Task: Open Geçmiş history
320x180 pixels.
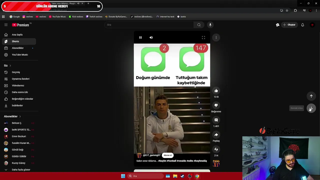Action: 19,72
